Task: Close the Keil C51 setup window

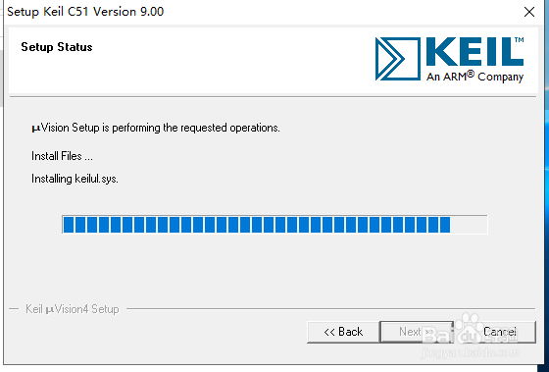Action: click(529, 12)
